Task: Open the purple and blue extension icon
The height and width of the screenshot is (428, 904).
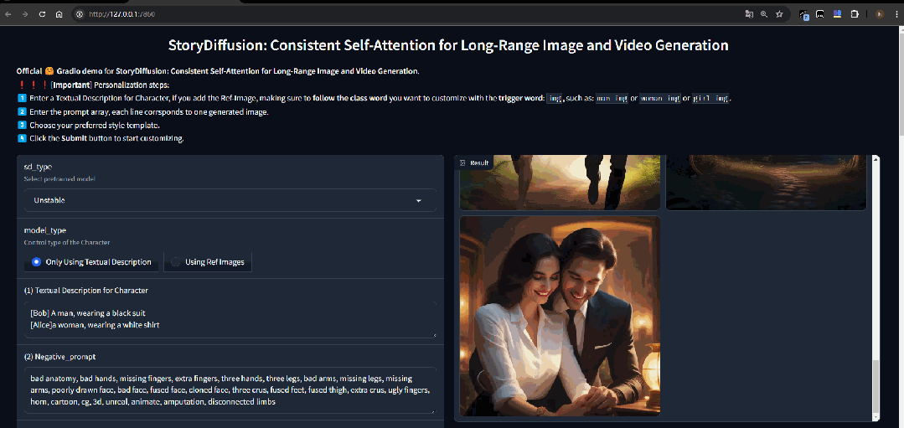Action: click(837, 14)
